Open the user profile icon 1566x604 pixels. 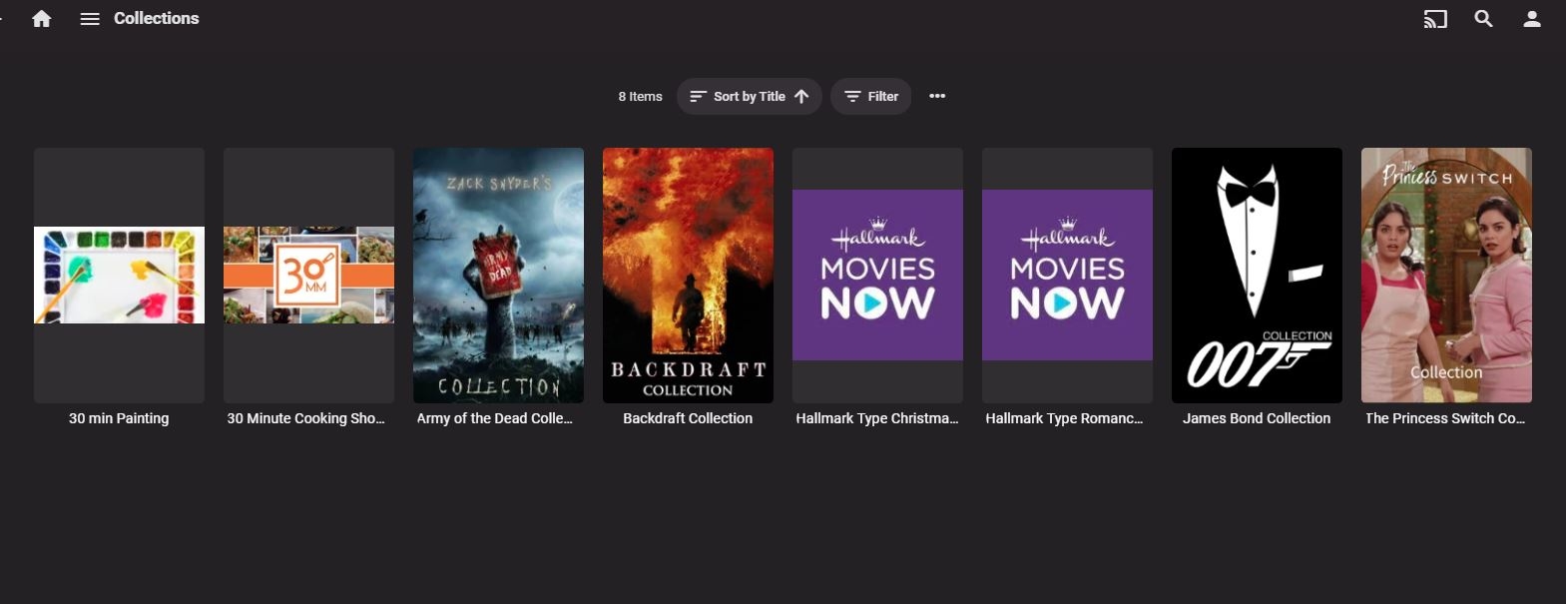tap(1532, 19)
